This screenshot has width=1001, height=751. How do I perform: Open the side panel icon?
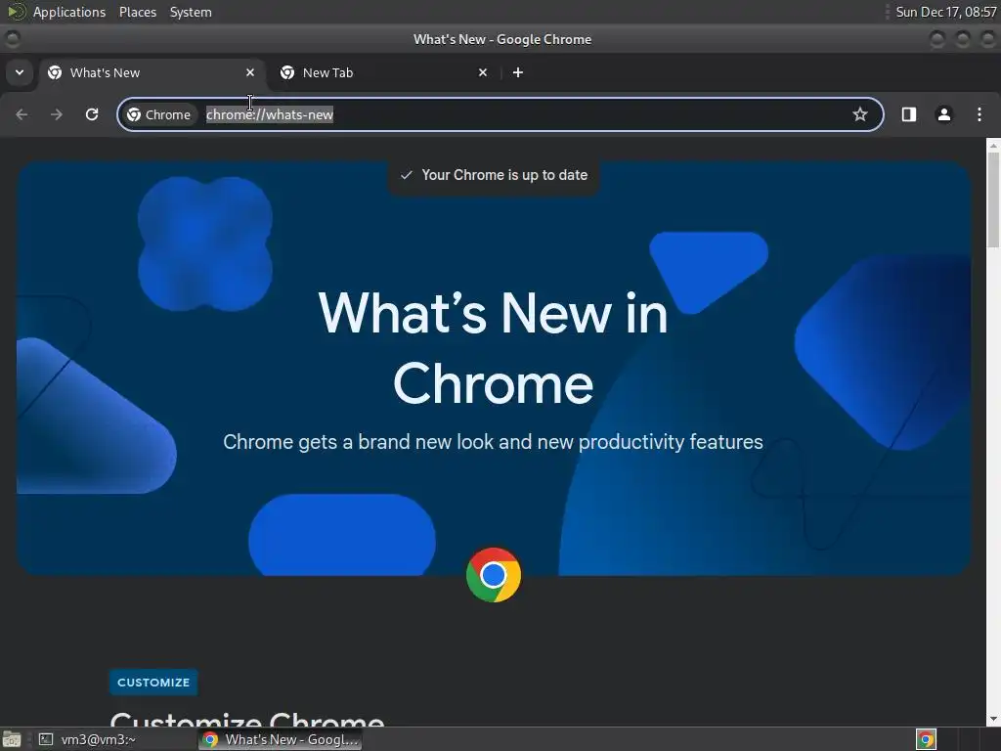tap(908, 114)
